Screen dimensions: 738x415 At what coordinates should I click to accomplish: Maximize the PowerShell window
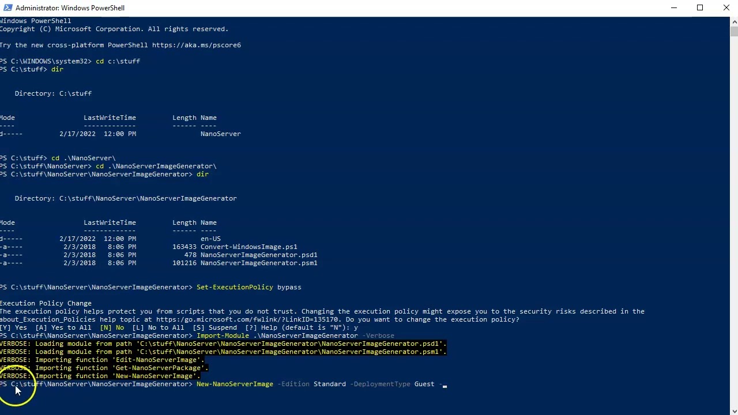click(700, 7)
